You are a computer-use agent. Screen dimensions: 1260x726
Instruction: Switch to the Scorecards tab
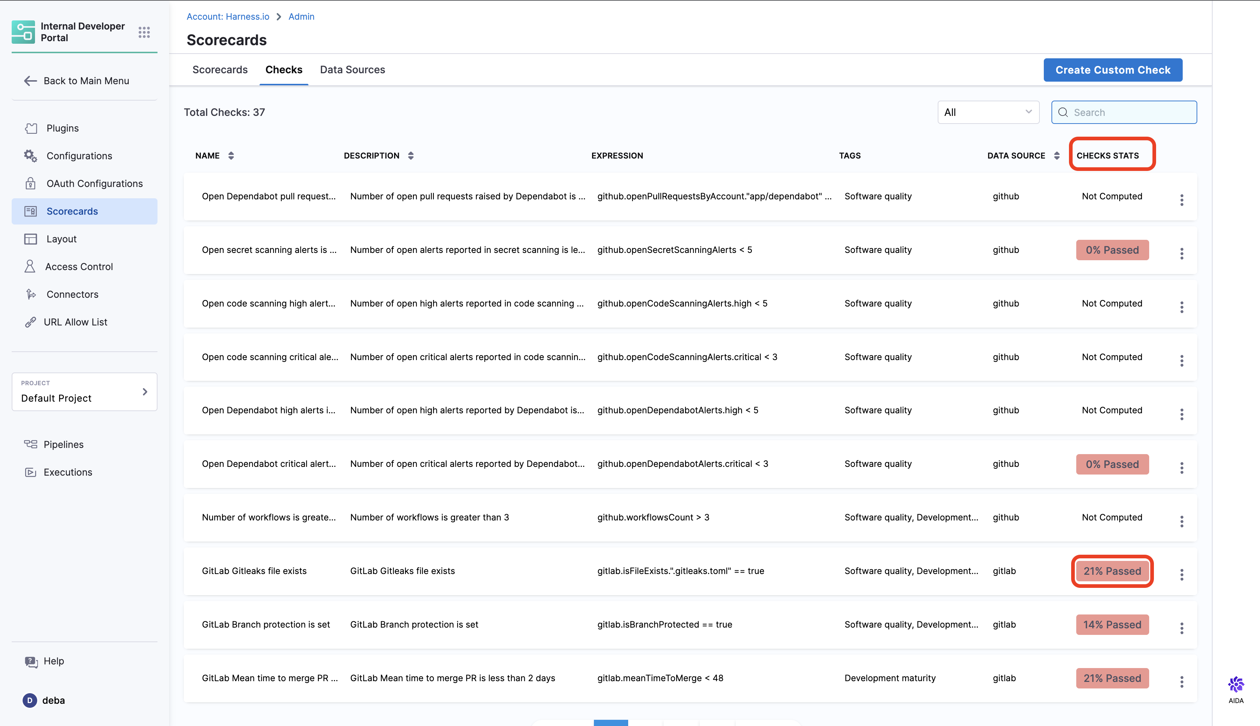pyautogui.click(x=220, y=70)
